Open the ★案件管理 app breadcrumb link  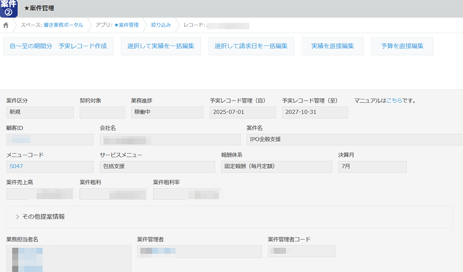[x=126, y=25]
